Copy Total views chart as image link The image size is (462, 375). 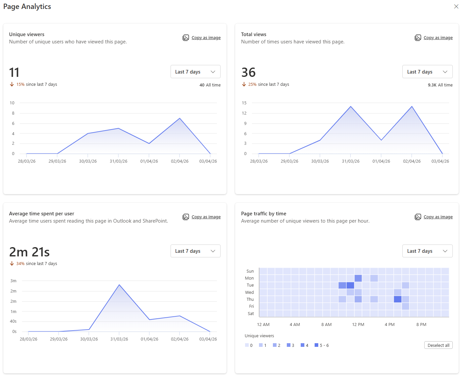pyautogui.click(x=438, y=38)
